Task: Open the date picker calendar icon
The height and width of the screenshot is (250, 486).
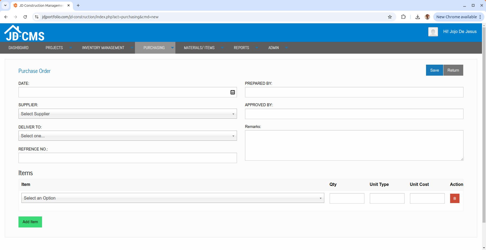Action: coord(232,92)
